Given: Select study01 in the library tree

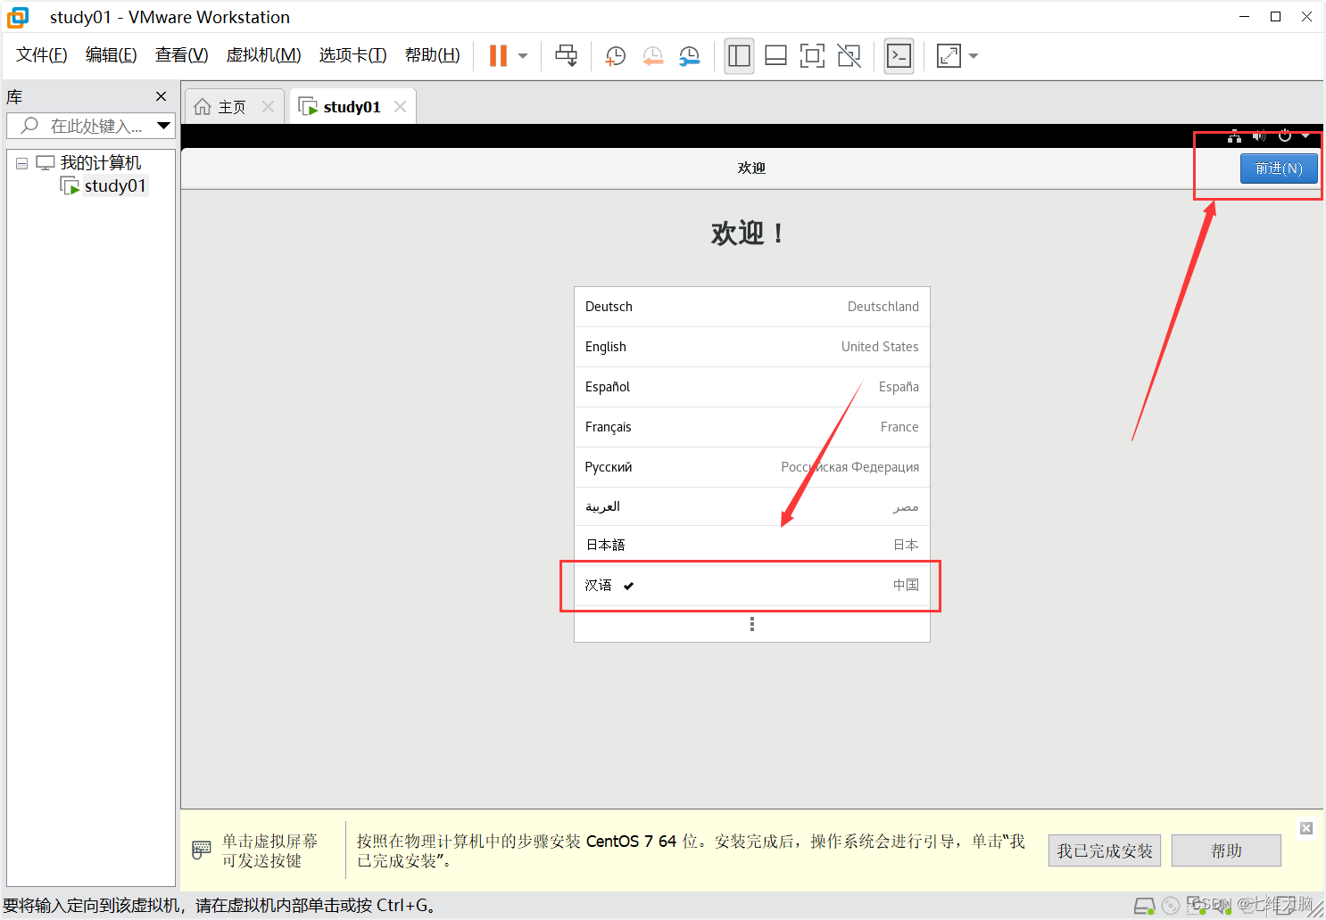Looking at the screenshot, I should [114, 185].
